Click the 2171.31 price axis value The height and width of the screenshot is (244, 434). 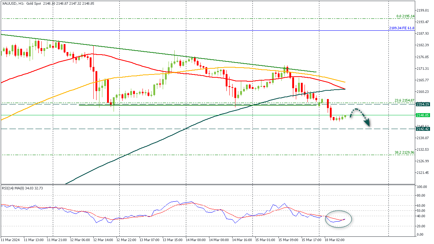(x=422, y=68)
